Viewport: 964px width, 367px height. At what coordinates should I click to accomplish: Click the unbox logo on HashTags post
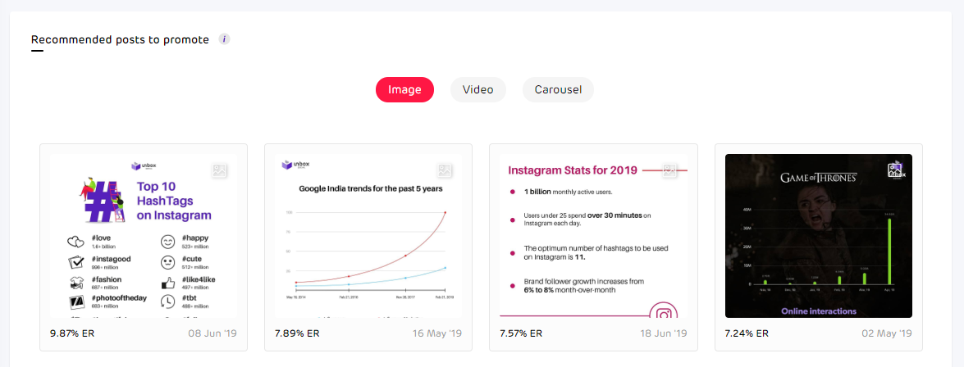[x=144, y=165]
